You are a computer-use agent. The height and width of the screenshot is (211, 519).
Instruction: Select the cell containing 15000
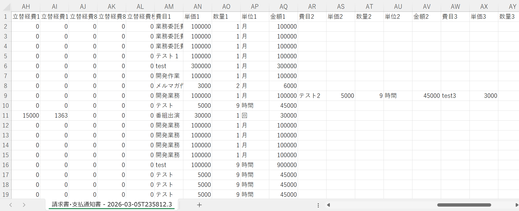click(x=26, y=115)
